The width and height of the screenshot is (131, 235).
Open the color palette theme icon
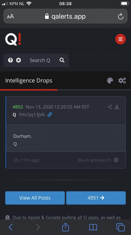(x=110, y=81)
